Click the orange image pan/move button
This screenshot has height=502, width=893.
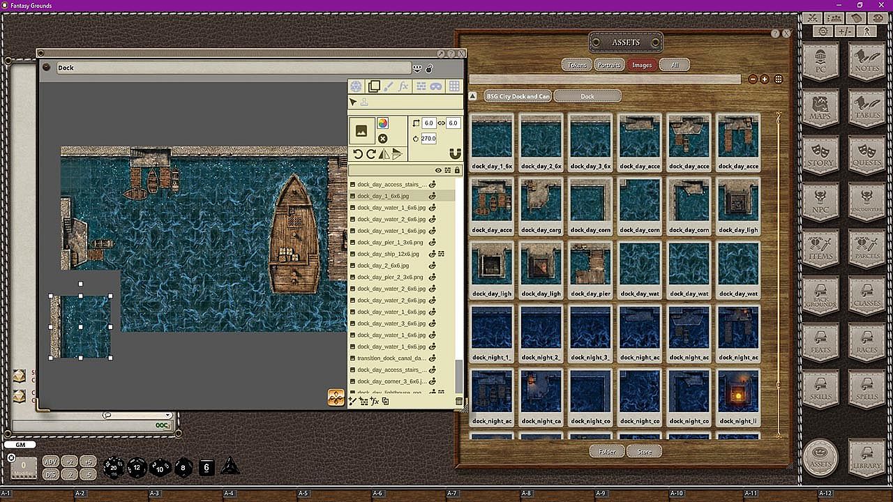pos(336,397)
